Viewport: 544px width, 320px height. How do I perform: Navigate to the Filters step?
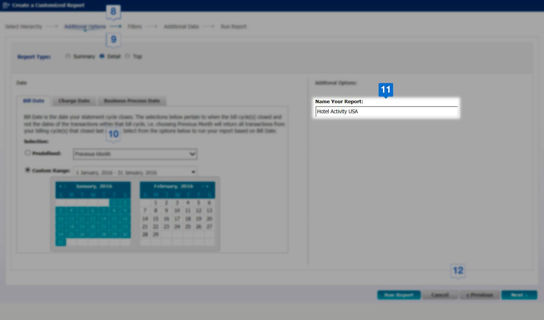pyautogui.click(x=135, y=26)
